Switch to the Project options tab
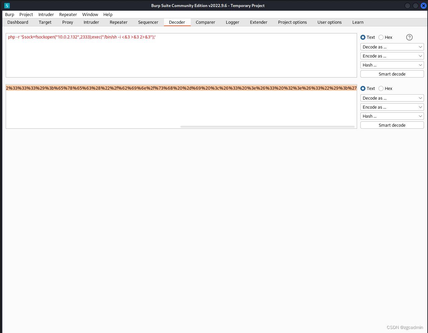428x333 pixels. [x=292, y=22]
